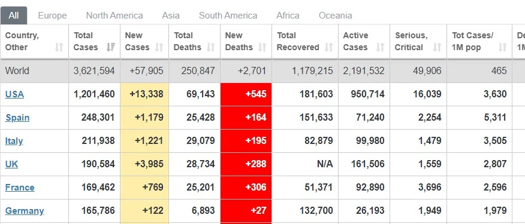525x224 pixels.
Task: Show the South America tab
Action: (x=228, y=16)
